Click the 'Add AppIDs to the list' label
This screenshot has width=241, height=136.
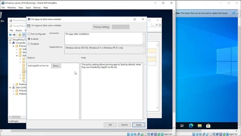[x=38, y=66]
